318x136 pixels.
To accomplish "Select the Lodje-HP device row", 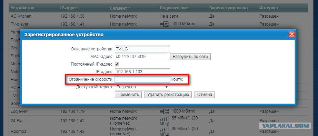I will click(x=158, y=111).
